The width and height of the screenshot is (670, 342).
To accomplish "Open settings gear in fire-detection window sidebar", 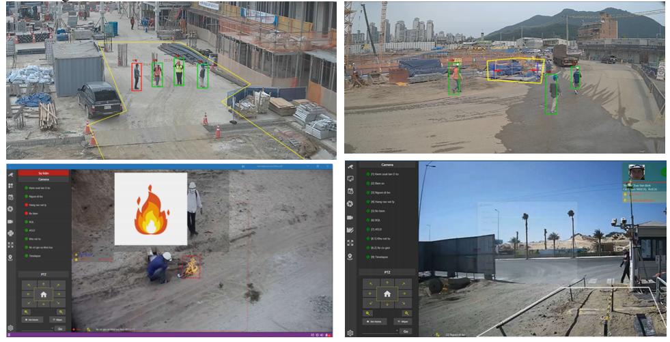I will pyautogui.click(x=10, y=328).
